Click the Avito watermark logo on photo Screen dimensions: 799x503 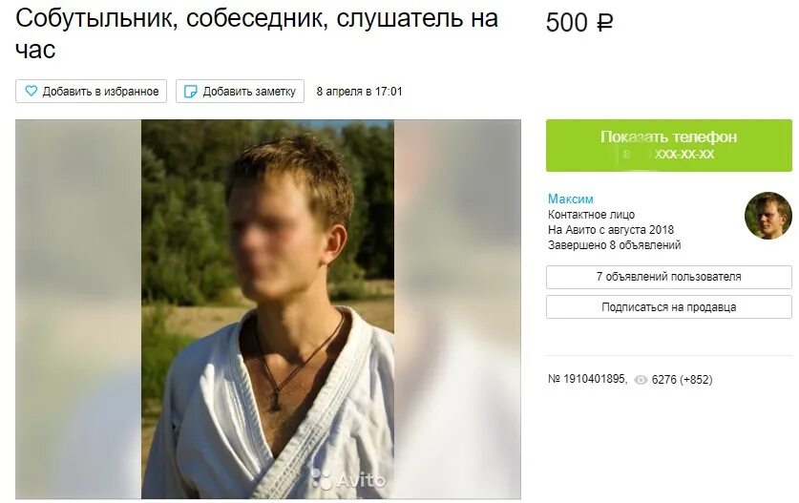point(348,479)
